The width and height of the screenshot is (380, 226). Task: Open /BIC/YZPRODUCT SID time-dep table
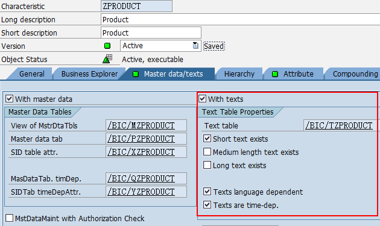click(141, 192)
